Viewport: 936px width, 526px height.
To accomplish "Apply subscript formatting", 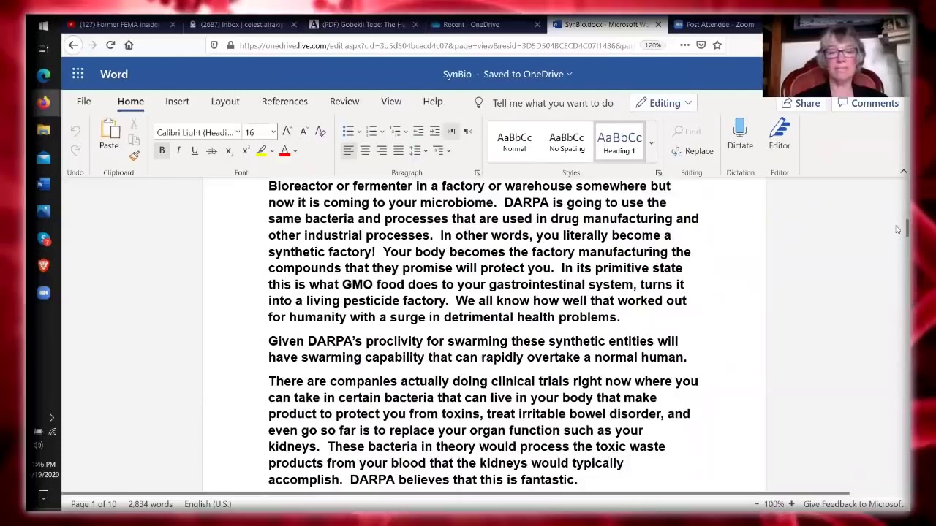I will (229, 150).
